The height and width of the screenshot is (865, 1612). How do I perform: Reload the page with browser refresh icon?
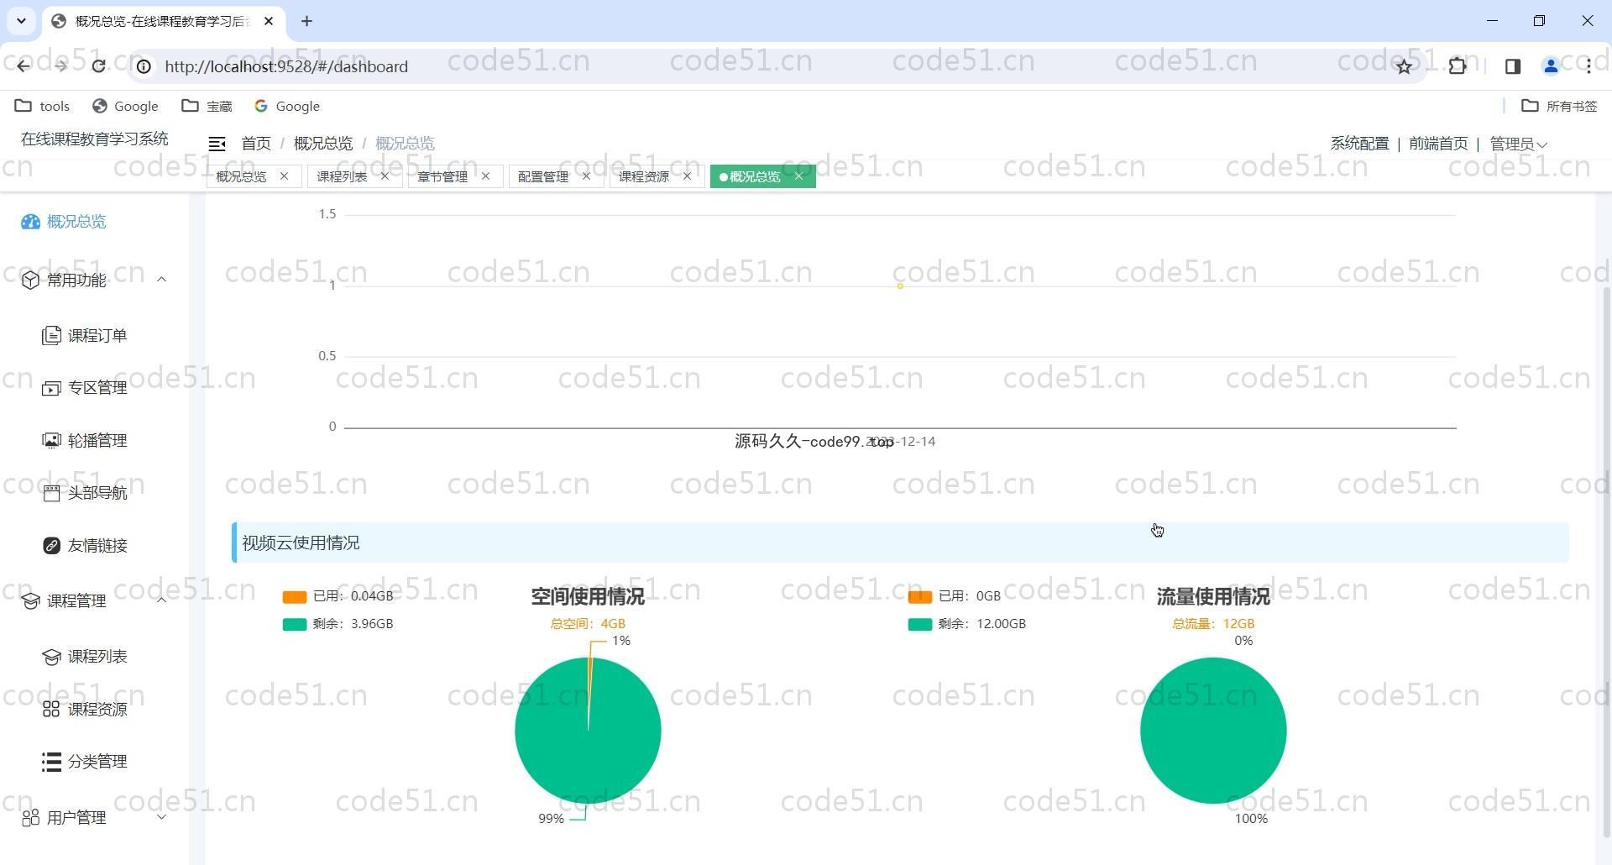click(x=98, y=66)
